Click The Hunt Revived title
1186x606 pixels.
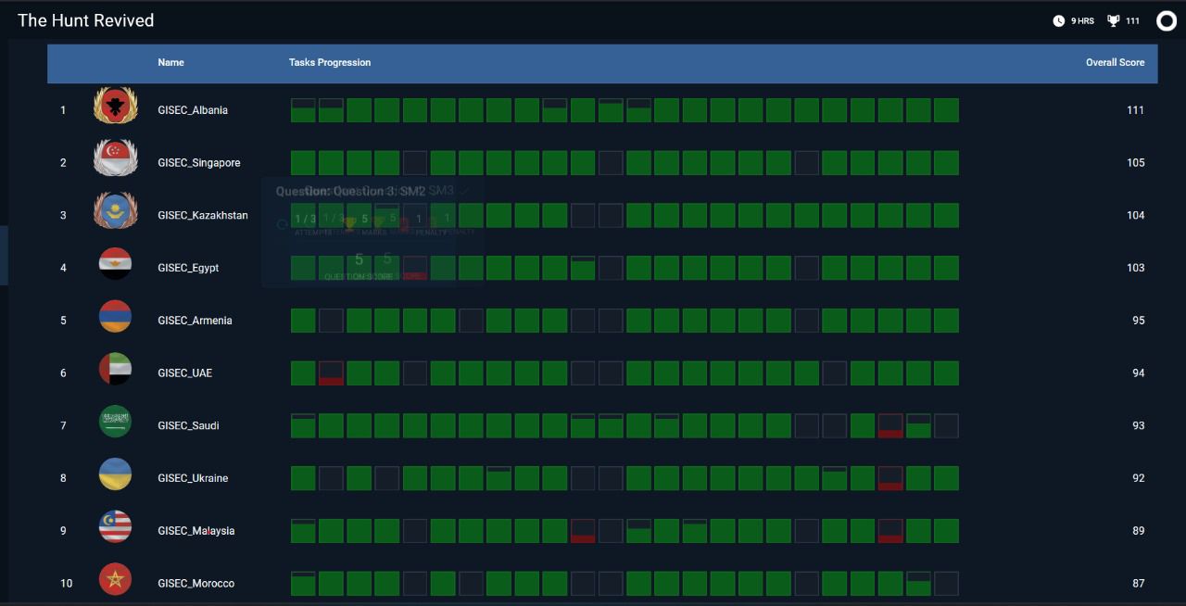(86, 20)
